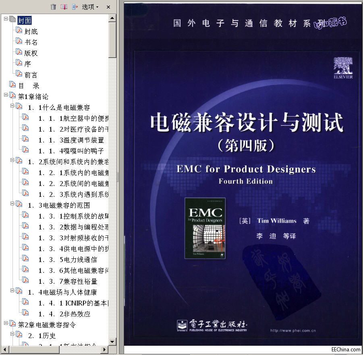Click the expand current bookmark icon
The image size is (363, 355).
75,7
